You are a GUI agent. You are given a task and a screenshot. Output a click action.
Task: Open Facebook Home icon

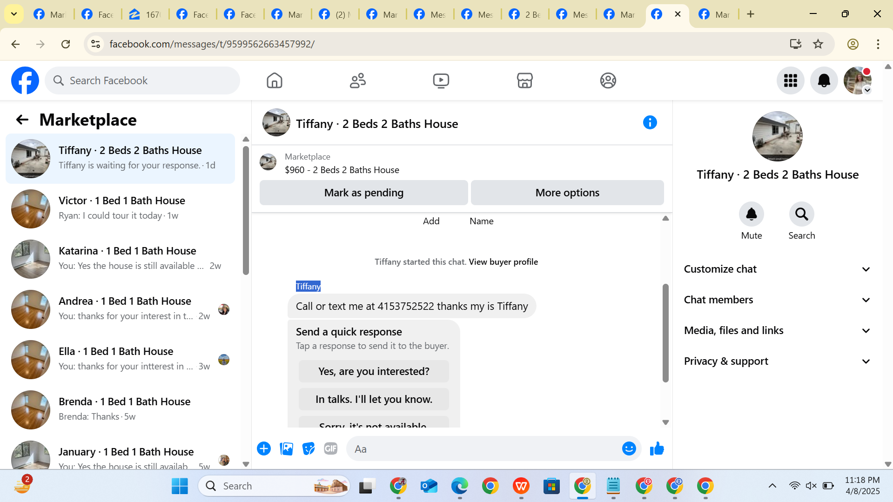275,80
